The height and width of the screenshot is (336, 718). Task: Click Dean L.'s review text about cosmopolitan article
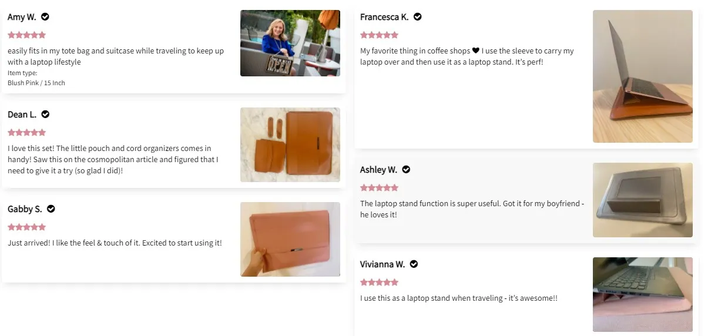pos(113,159)
